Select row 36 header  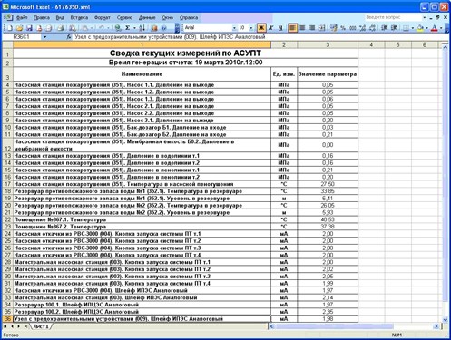(8, 319)
